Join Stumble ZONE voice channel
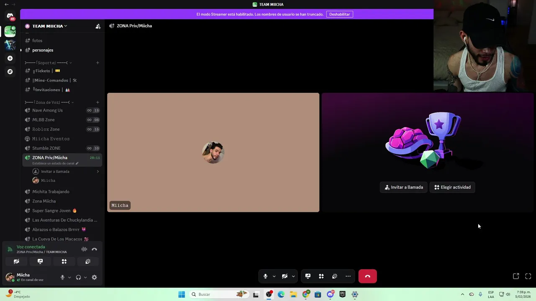536x301 pixels. click(63, 148)
